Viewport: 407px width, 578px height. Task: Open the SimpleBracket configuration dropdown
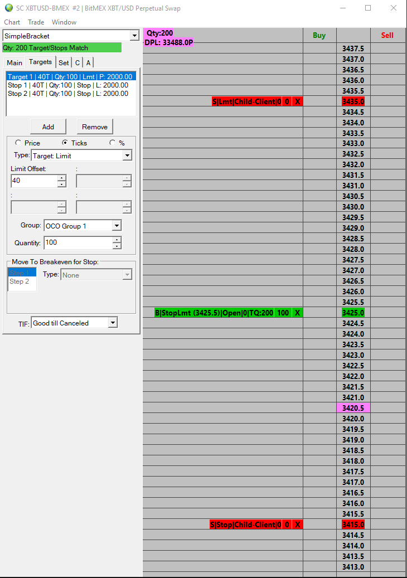pos(134,36)
